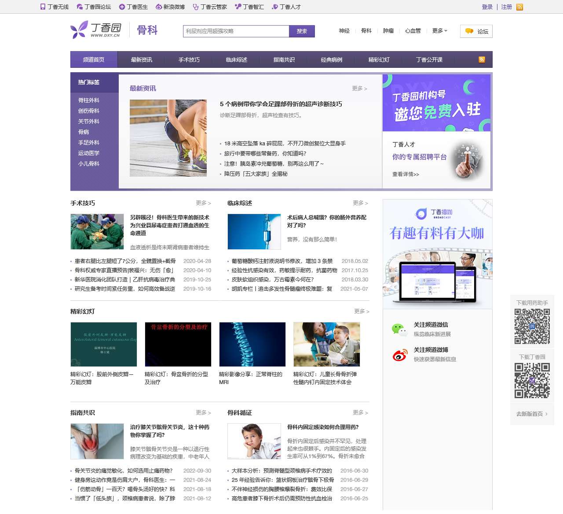Select the 脊柱外科 hot tag
563x514 pixels.
click(x=89, y=100)
